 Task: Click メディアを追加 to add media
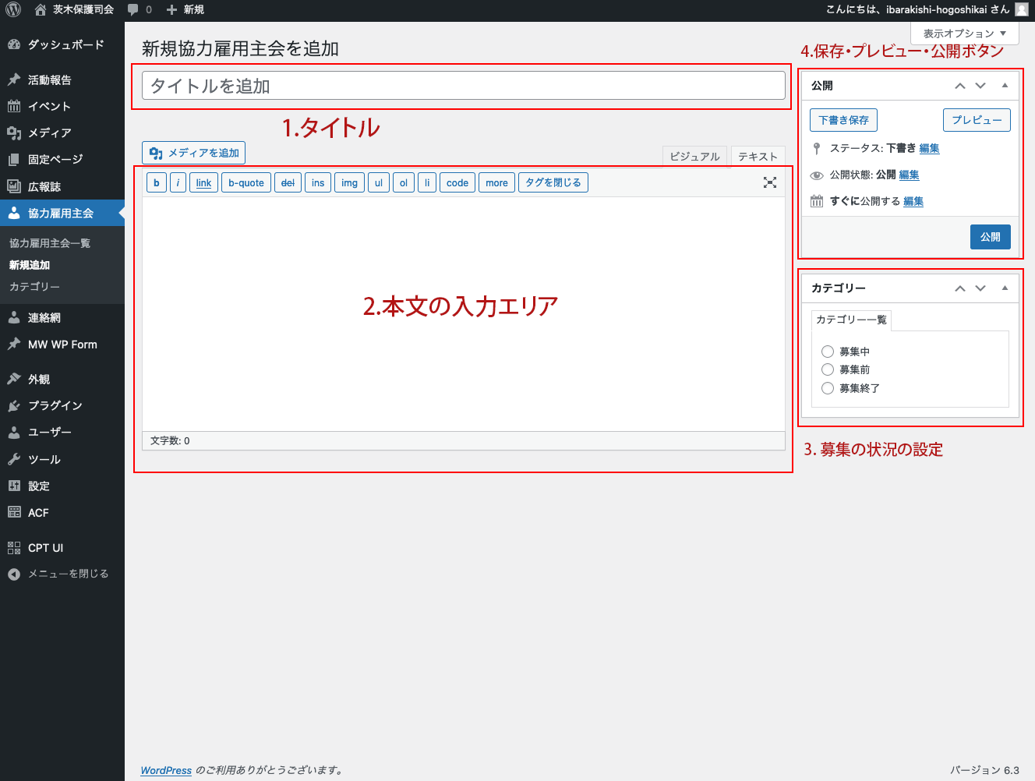(x=193, y=153)
